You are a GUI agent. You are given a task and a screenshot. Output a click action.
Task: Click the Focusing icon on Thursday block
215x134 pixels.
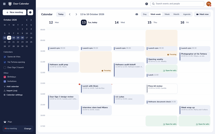coord(168,55)
